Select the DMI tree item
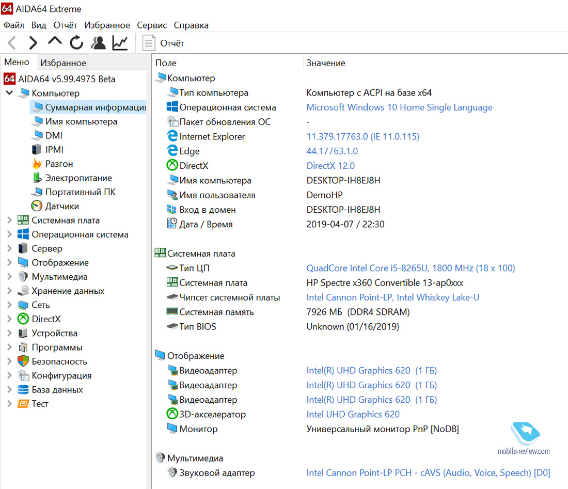 [x=54, y=135]
